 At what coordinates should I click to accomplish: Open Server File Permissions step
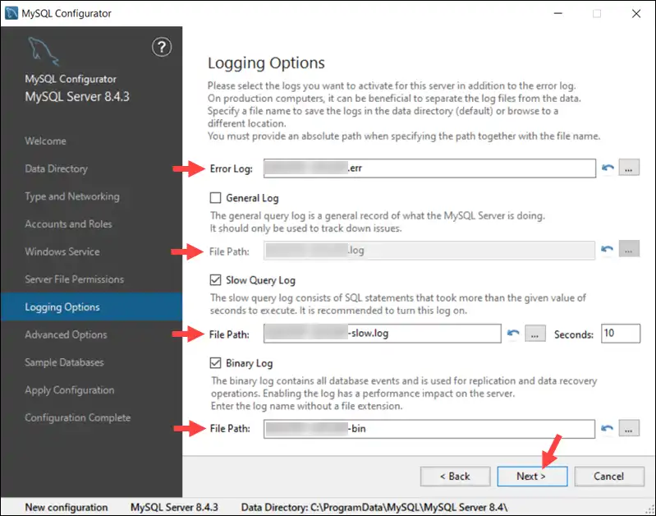point(74,279)
